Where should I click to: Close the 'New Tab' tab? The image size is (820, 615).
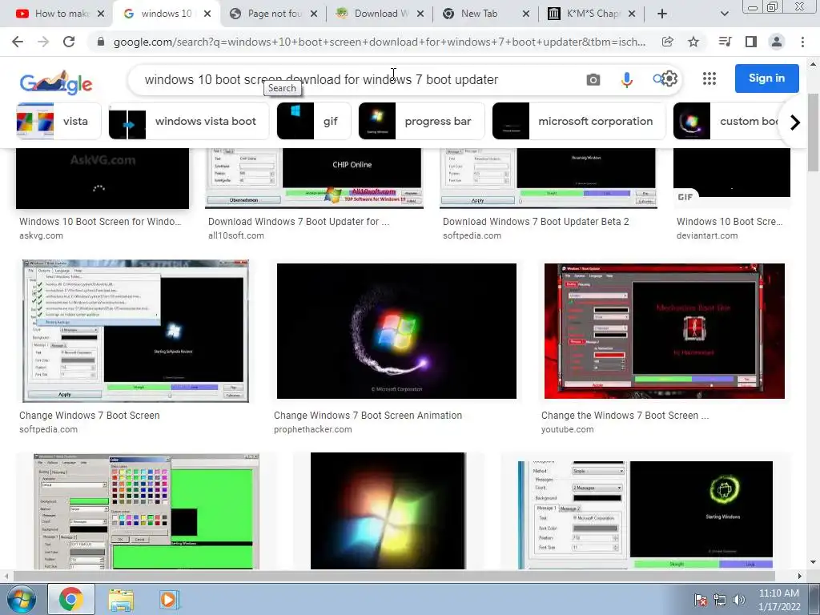[526, 14]
